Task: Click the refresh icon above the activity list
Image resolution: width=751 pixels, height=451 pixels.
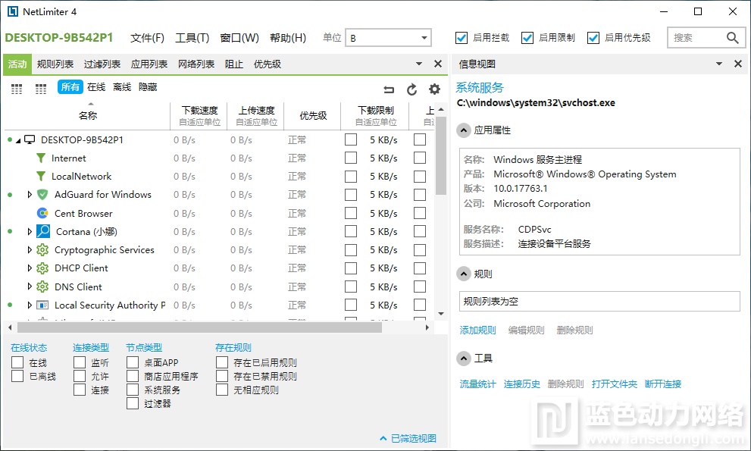Action: (x=411, y=89)
